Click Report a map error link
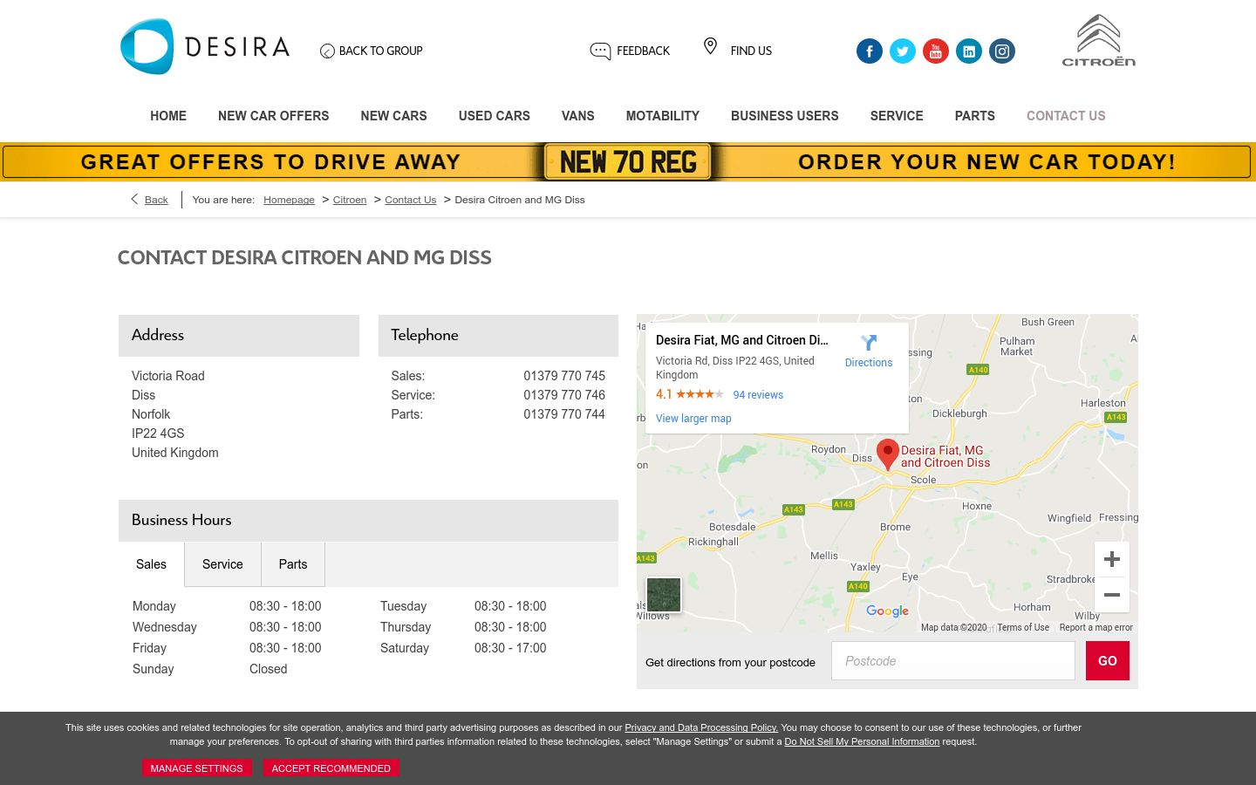The image size is (1256, 785). coord(1096,628)
